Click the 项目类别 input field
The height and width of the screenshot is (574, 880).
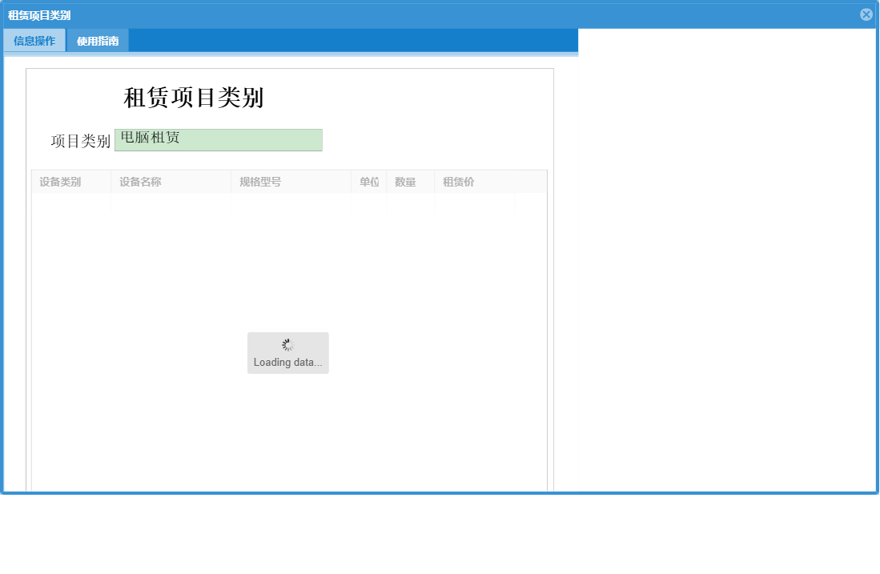[218, 139]
